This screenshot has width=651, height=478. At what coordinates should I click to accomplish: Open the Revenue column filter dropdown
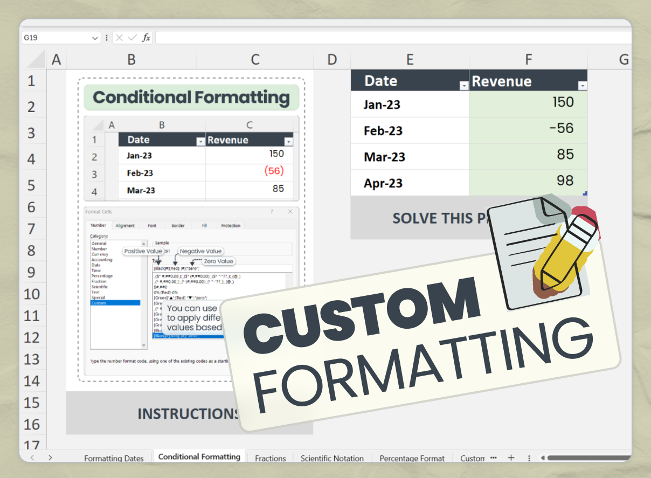click(583, 85)
